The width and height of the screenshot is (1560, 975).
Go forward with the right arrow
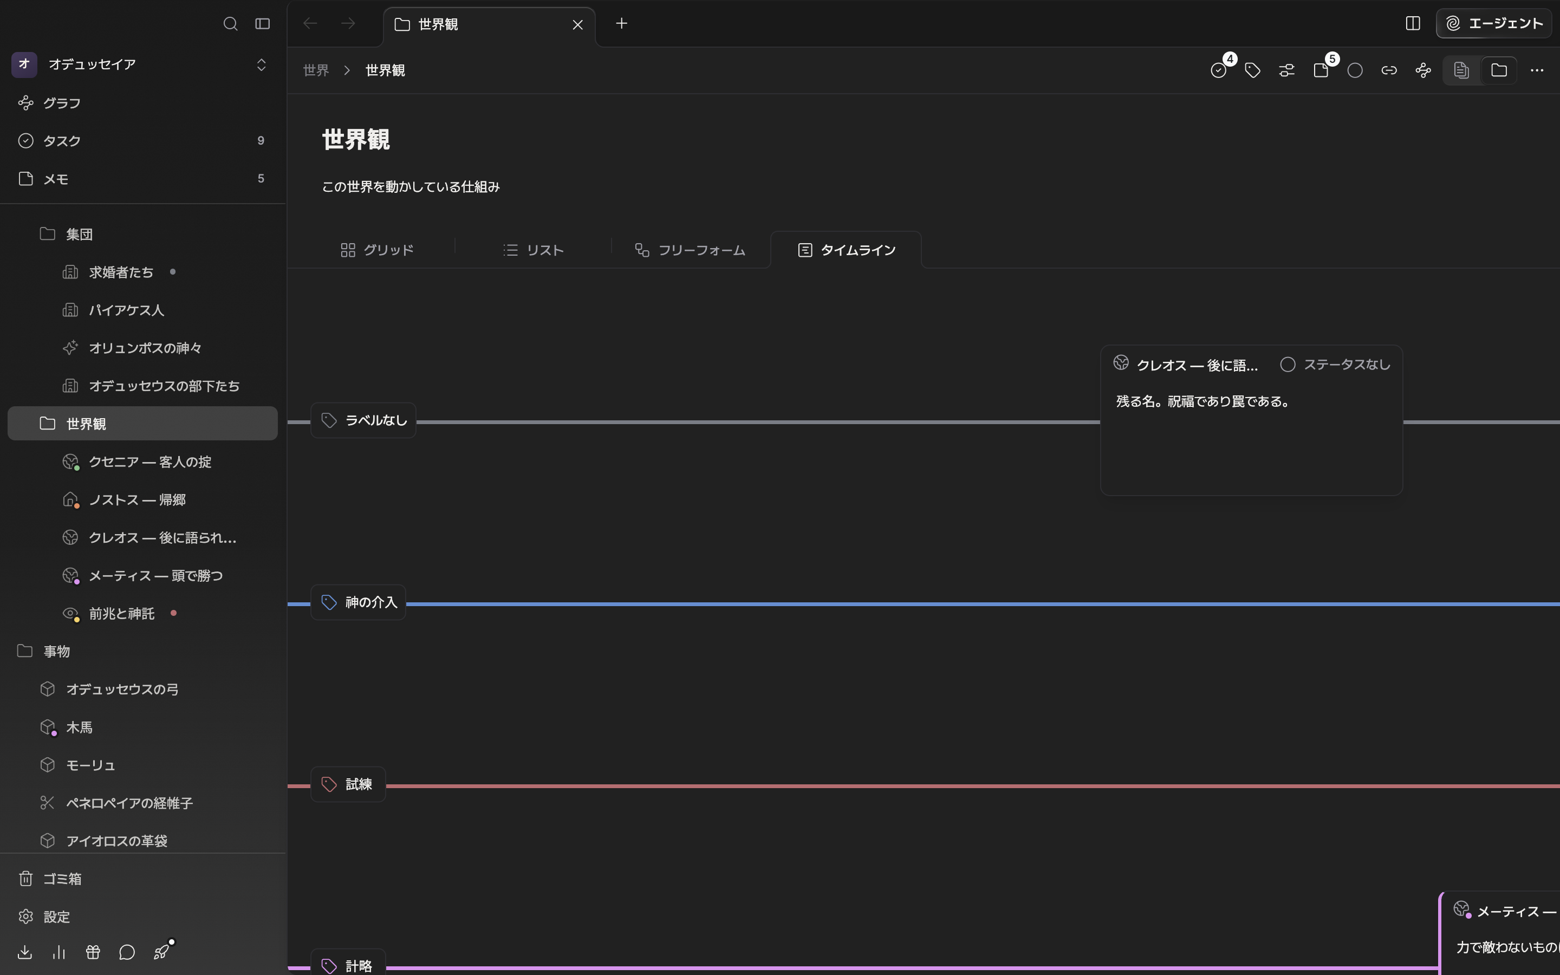pos(348,24)
